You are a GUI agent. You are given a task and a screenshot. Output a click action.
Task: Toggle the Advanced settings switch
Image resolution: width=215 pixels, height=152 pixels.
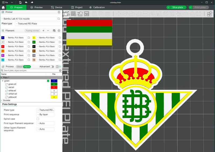pyautogui.click(x=52, y=67)
